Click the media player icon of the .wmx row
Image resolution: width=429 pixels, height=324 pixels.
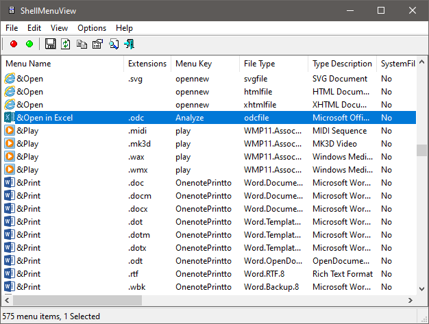(10, 169)
